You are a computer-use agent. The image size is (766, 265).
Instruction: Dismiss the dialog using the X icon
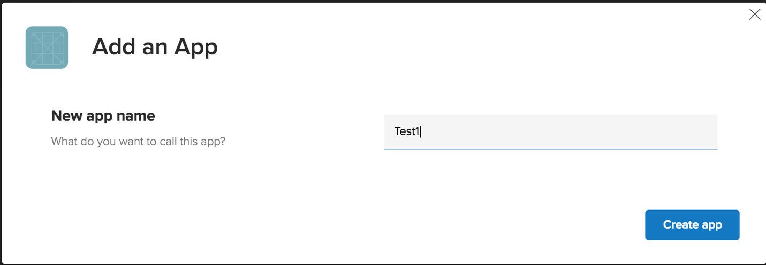point(754,14)
